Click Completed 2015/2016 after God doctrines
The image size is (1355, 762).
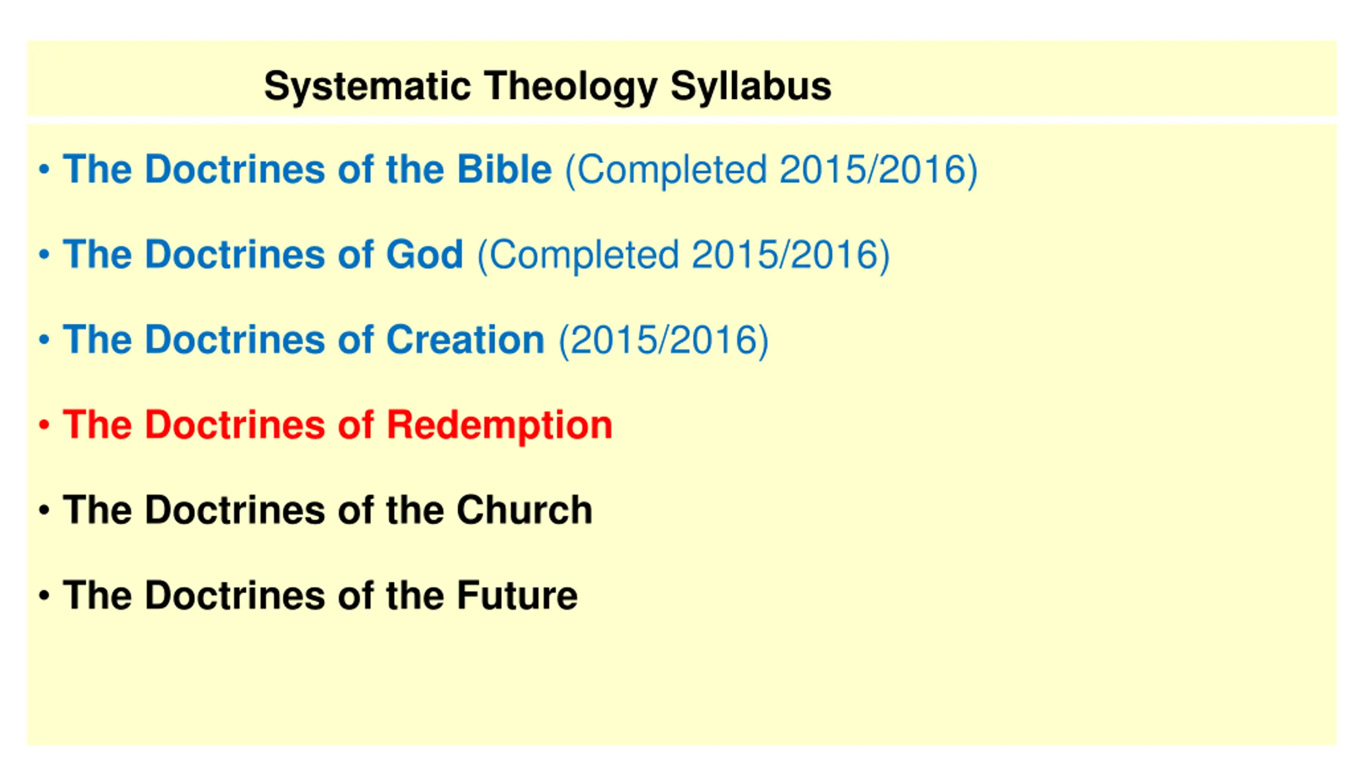pos(683,256)
